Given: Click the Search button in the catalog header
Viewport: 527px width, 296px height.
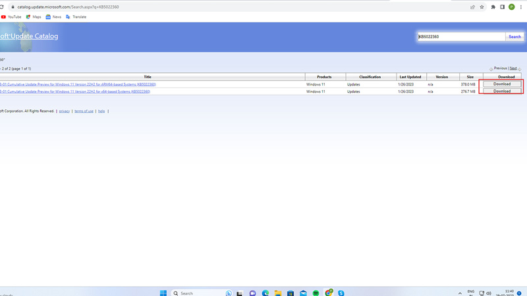Looking at the screenshot, I should click(514, 37).
